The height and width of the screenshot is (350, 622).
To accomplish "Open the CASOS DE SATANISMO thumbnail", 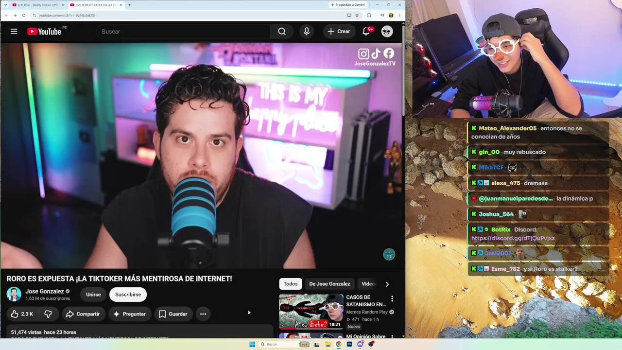I will click(311, 312).
